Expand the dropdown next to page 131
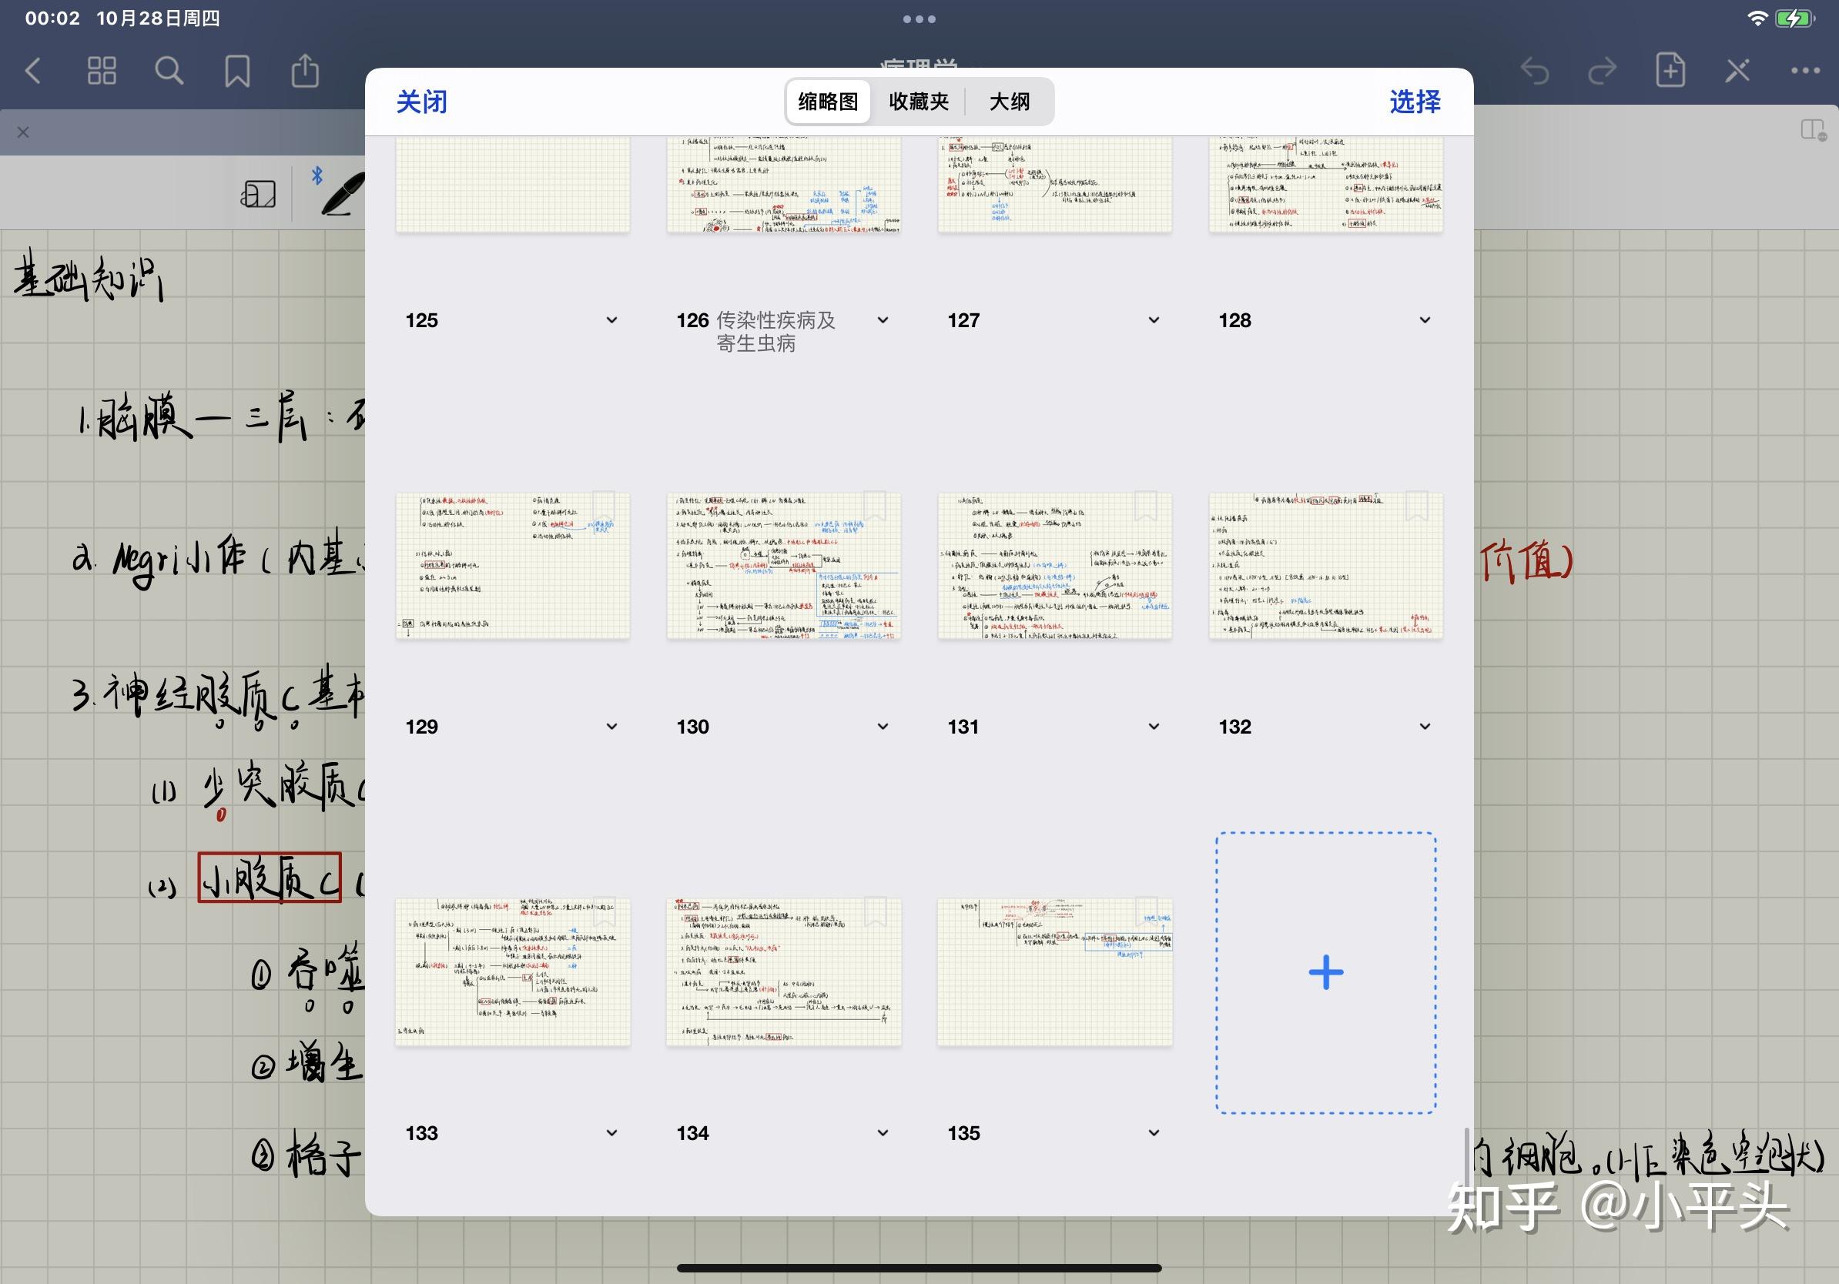Screen dimensions: 1839x1284 pyautogui.click(x=1154, y=726)
